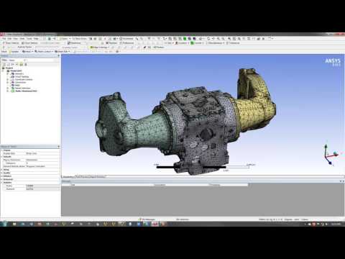The width and height of the screenshot is (345, 259).
Task: Open the Worksheet view
Action: pyautogui.click(x=127, y=39)
